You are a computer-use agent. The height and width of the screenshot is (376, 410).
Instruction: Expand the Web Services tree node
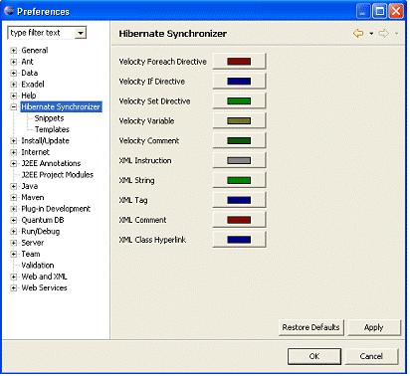pos(14,287)
